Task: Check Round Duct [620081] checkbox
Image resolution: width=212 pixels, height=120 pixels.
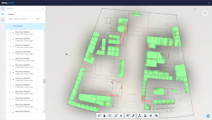Action: [x=10, y=40]
